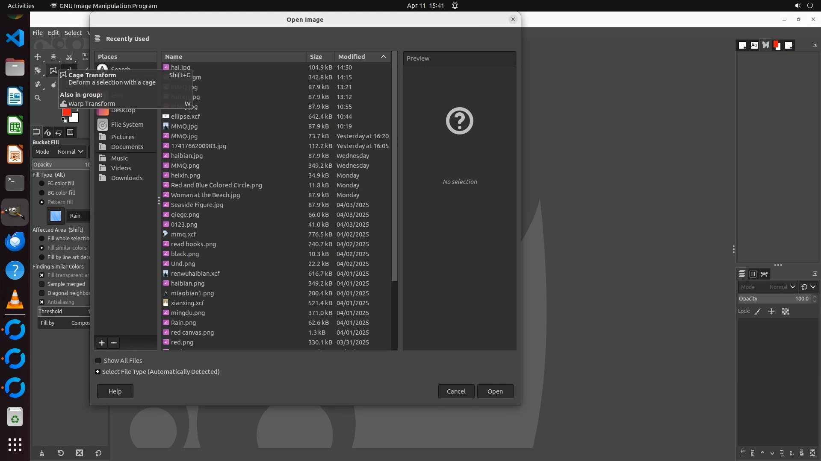This screenshot has height=461, width=821.
Task: Click the lock alpha channel icon
Action: click(x=786, y=311)
